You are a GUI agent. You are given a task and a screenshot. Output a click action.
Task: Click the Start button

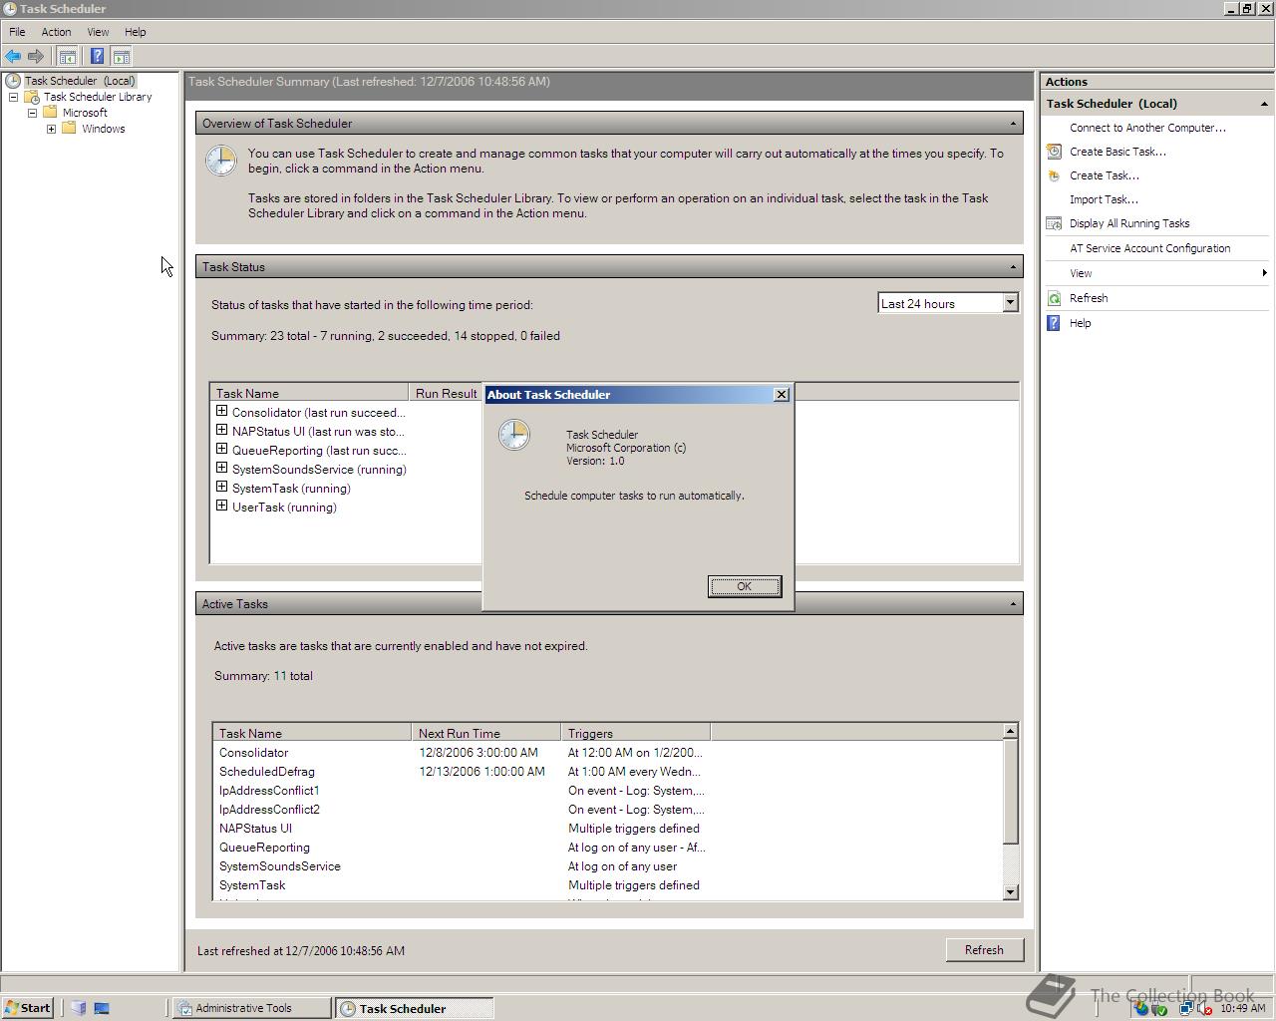(28, 1008)
